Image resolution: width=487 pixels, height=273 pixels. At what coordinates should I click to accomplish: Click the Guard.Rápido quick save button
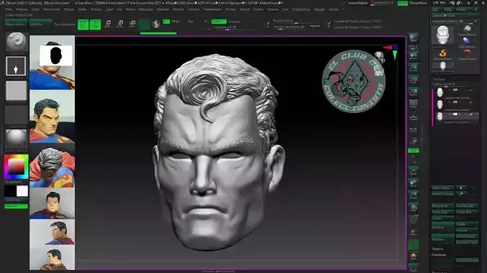click(x=358, y=3)
